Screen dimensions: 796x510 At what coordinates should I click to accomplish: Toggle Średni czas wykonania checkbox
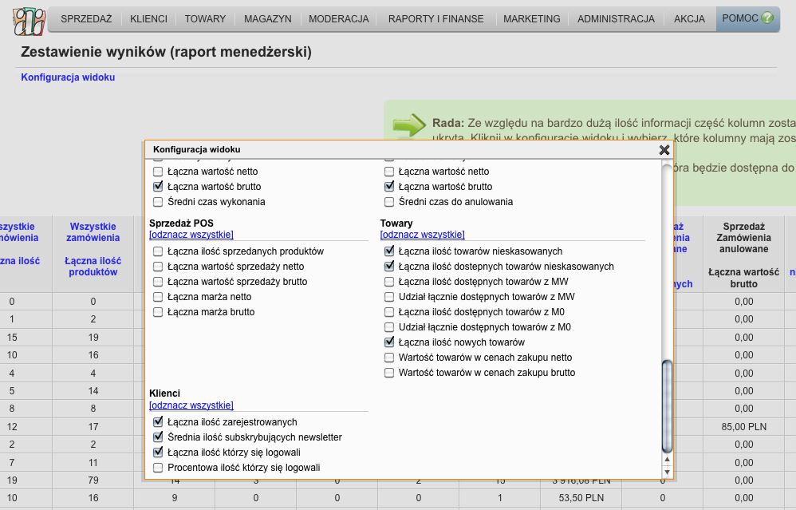click(x=158, y=202)
